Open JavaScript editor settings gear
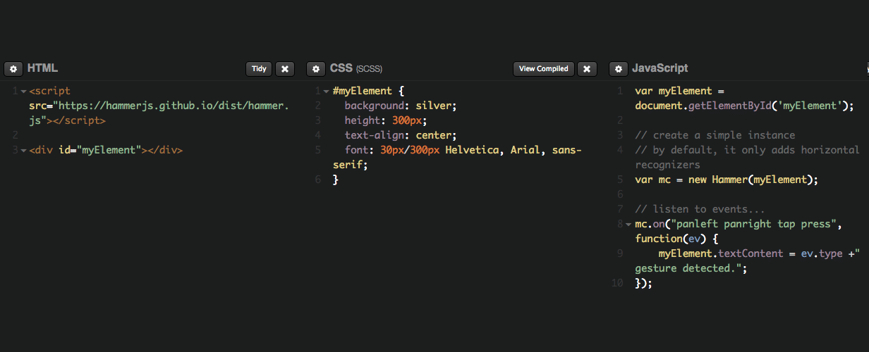Image resolution: width=869 pixels, height=352 pixels. (x=618, y=69)
